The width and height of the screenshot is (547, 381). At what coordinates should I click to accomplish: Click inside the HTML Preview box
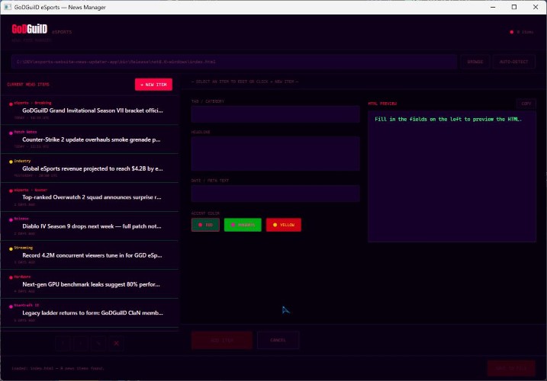tap(452, 176)
